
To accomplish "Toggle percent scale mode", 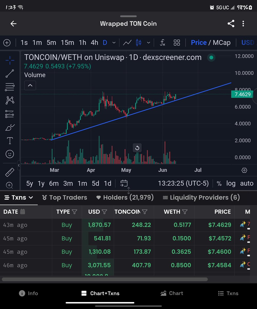I will pyautogui.click(x=219, y=183).
